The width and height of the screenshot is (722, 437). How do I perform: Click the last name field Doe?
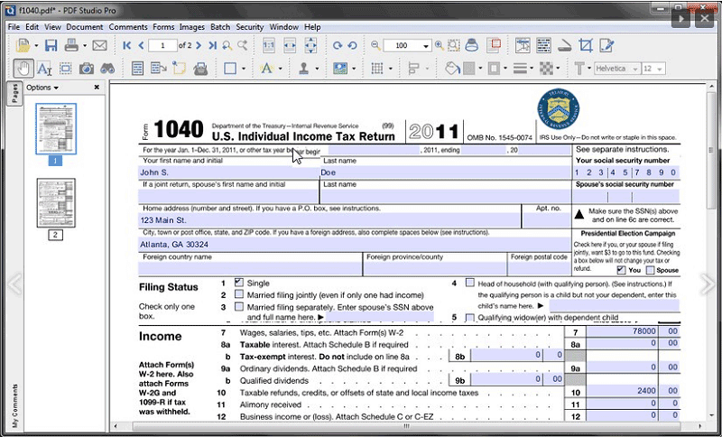pos(446,172)
